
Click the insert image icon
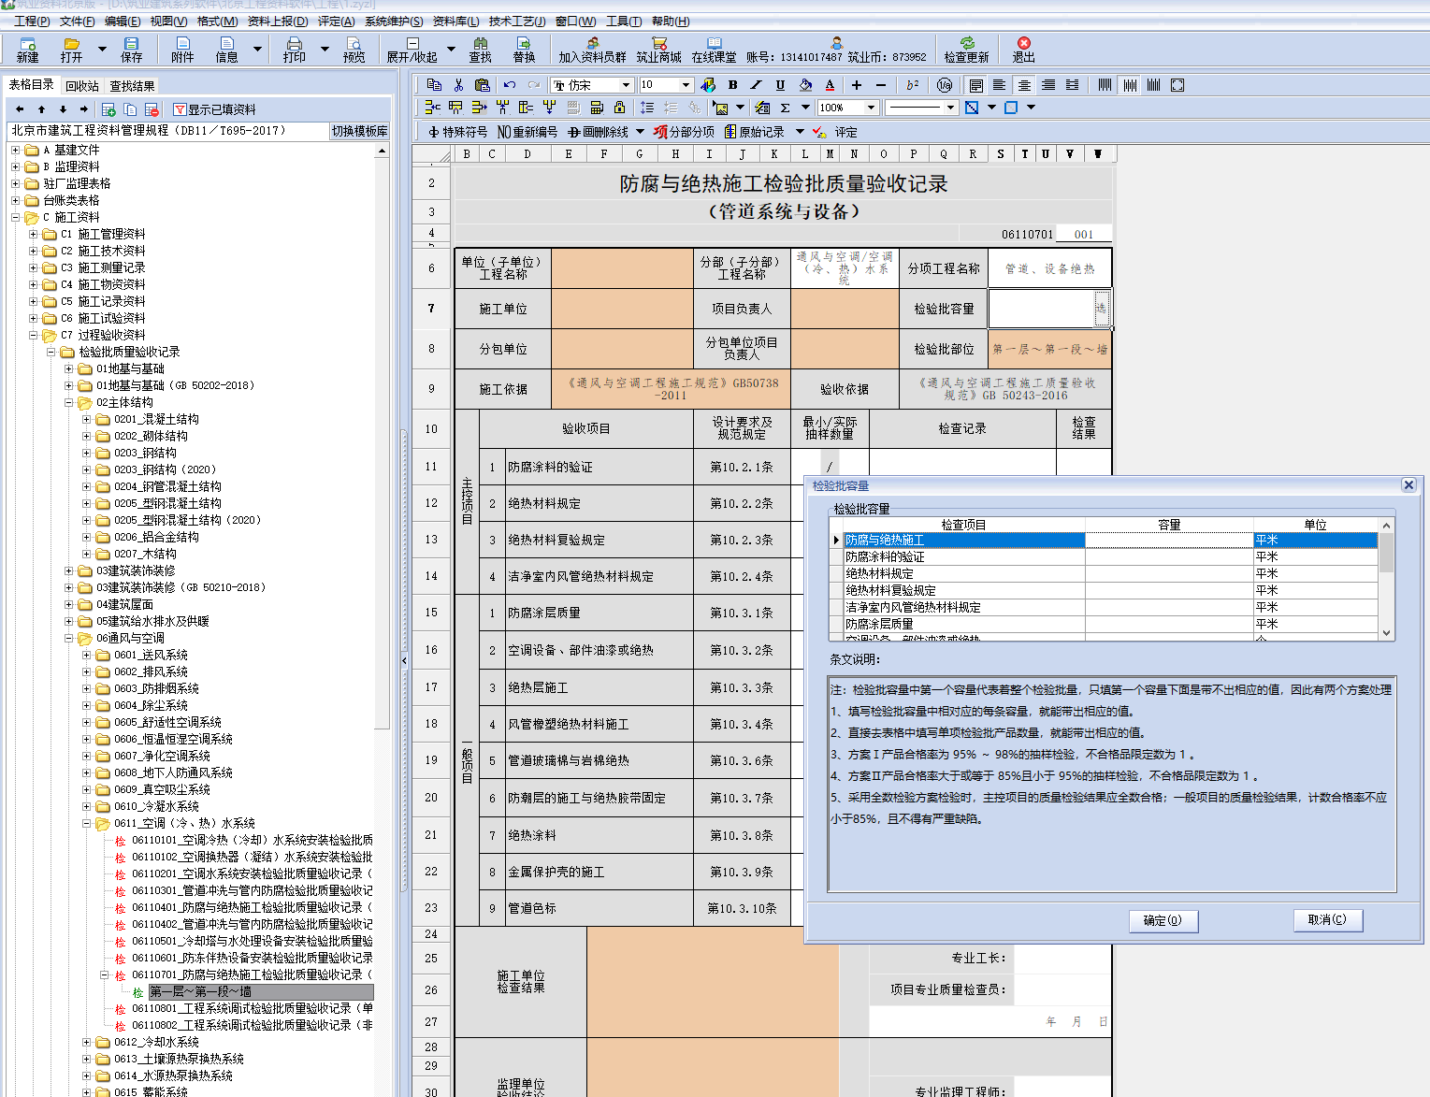(720, 108)
